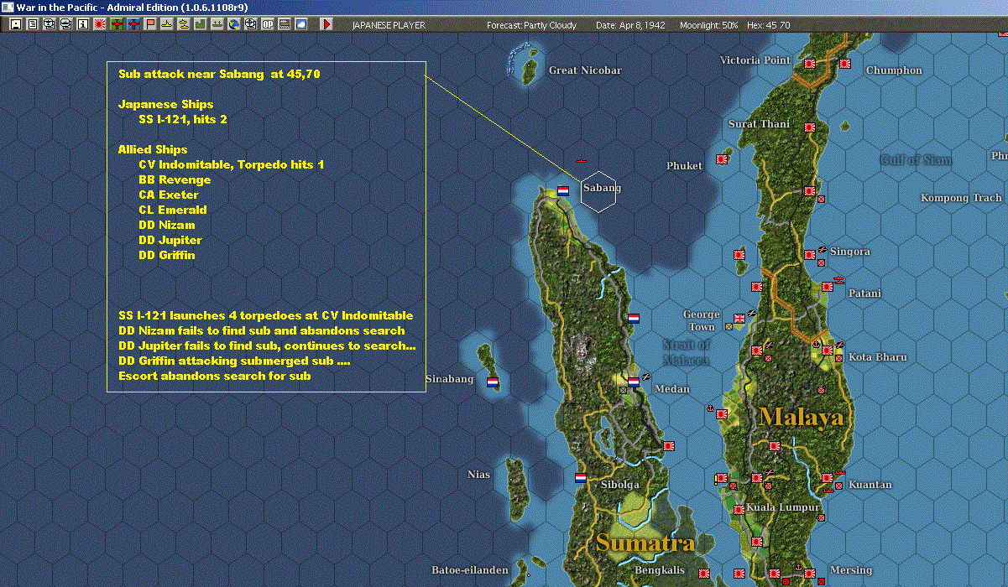Select the Dutch flag base at Sinabang
1008x587 pixels.
(493, 382)
